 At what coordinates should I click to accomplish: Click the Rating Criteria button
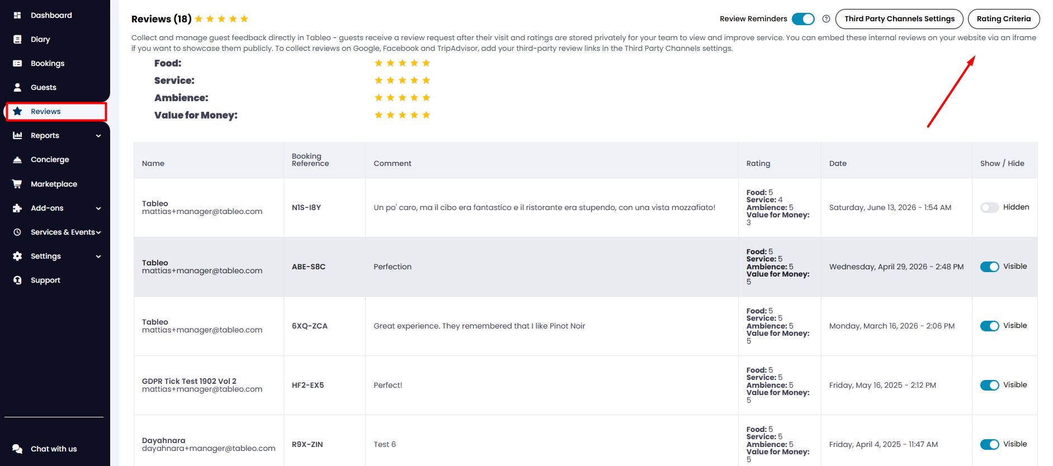pos(1004,19)
